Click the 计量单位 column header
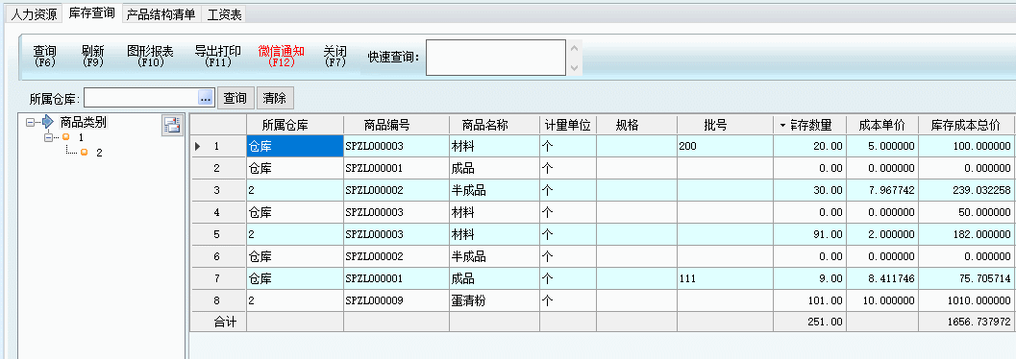The width and height of the screenshot is (1016, 359). [568, 126]
